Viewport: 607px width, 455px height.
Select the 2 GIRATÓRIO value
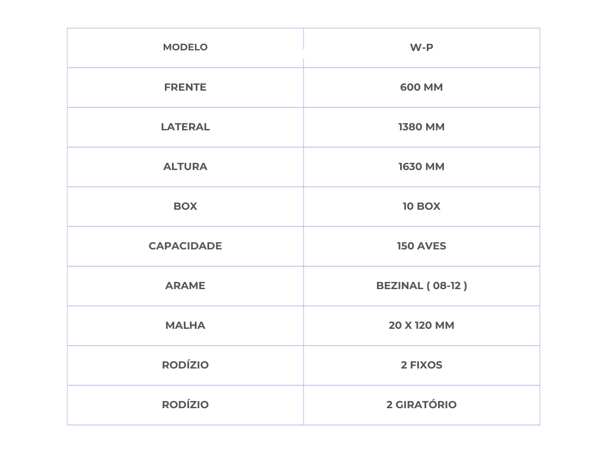point(421,405)
